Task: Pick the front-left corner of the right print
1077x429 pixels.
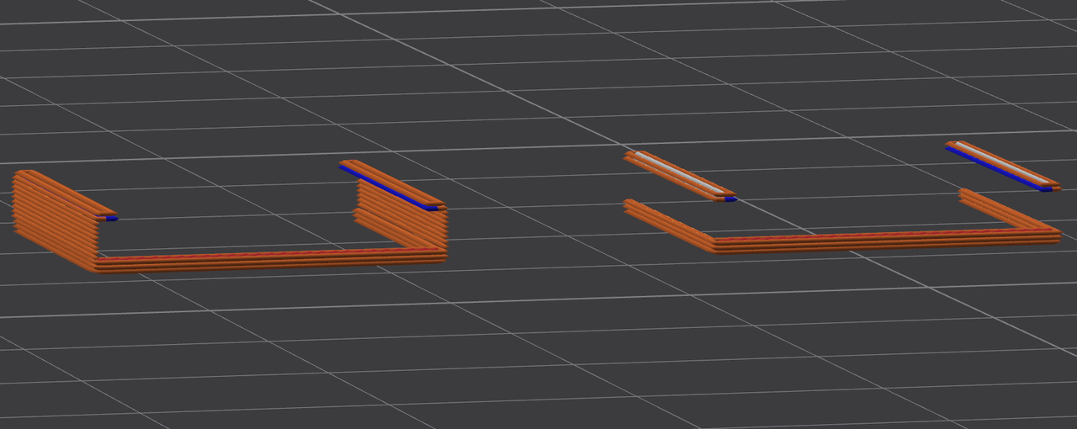Action: coord(714,245)
